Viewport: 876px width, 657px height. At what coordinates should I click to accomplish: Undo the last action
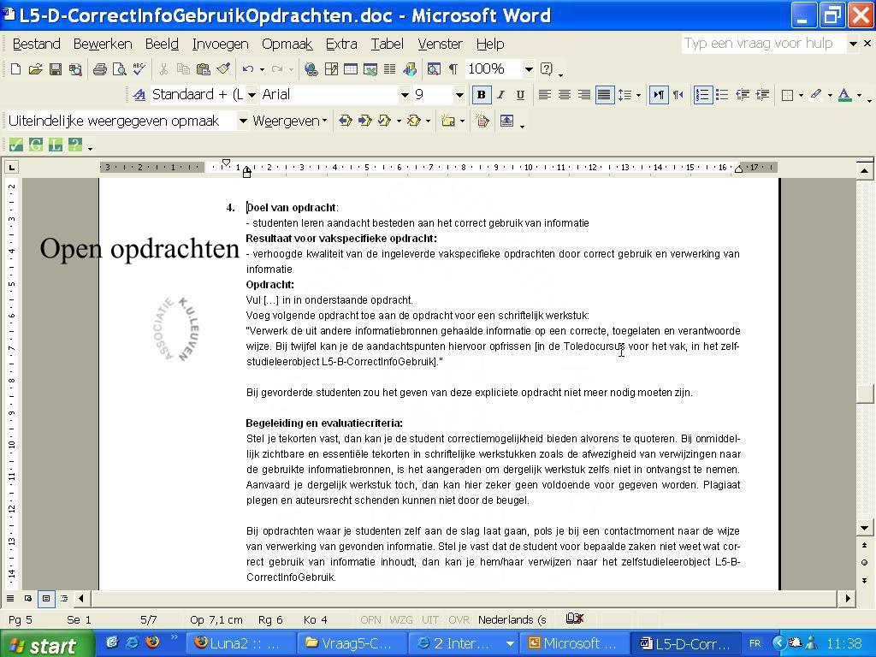pos(247,69)
